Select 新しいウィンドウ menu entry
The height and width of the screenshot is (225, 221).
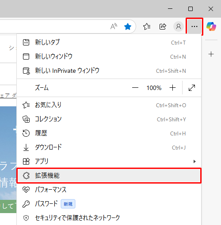(109, 56)
